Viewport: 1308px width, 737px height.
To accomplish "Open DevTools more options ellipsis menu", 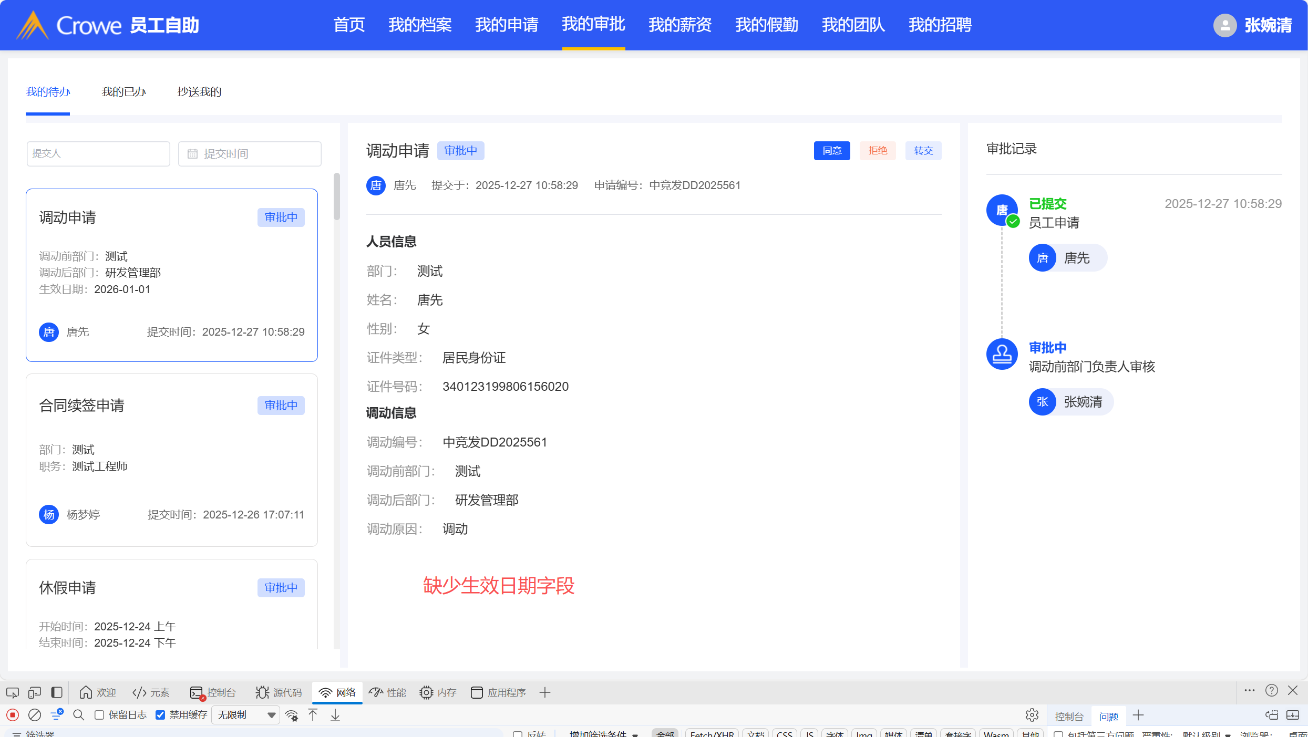I will [1250, 691].
